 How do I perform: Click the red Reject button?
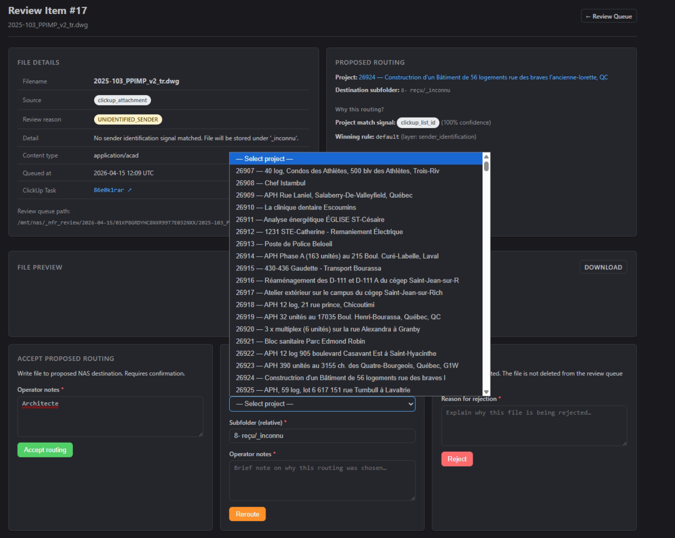457,459
